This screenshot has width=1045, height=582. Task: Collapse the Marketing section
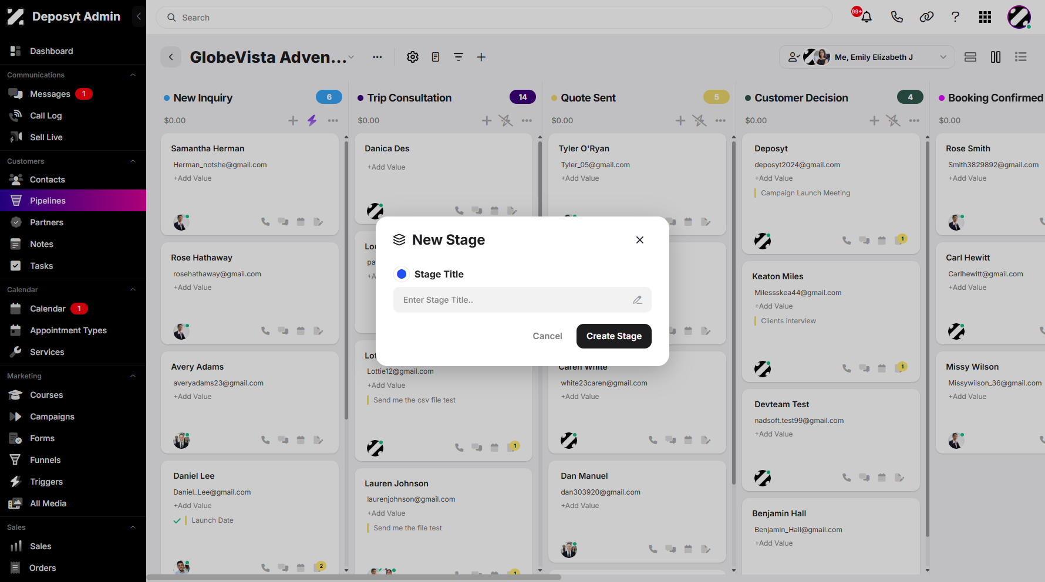pyautogui.click(x=133, y=376)
